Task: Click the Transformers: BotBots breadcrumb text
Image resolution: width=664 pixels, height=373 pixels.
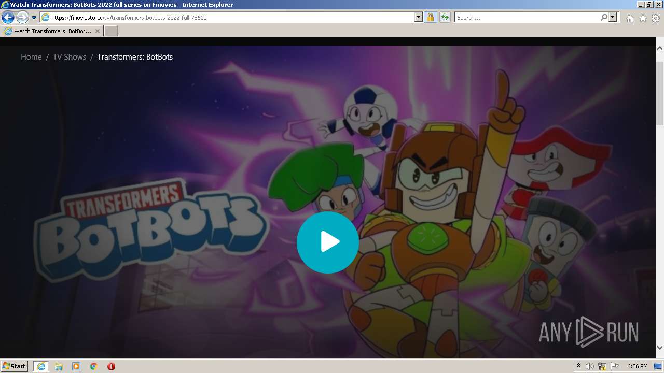Action: pos(135,57)
